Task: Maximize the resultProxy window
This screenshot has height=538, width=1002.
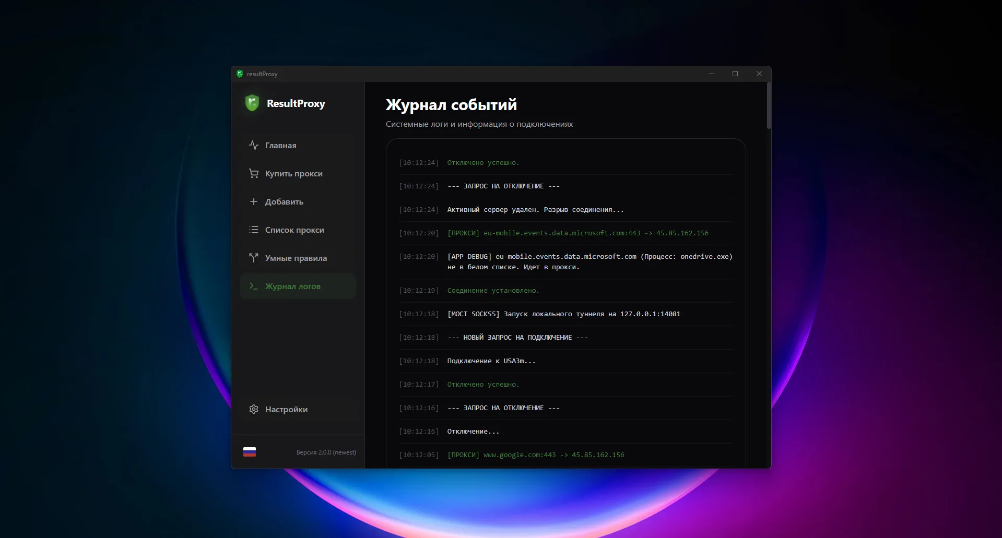Action: coord(735,74)
